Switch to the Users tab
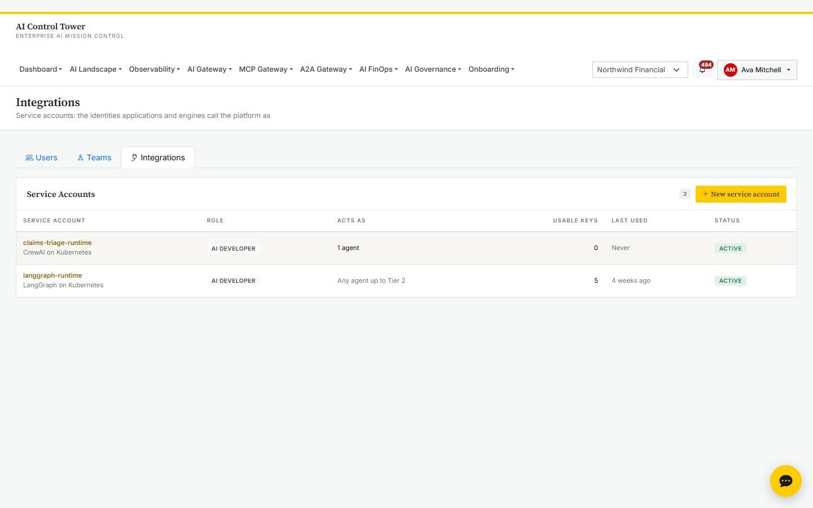This screenshot has width=813, height=508. click(x=41, y=157)
